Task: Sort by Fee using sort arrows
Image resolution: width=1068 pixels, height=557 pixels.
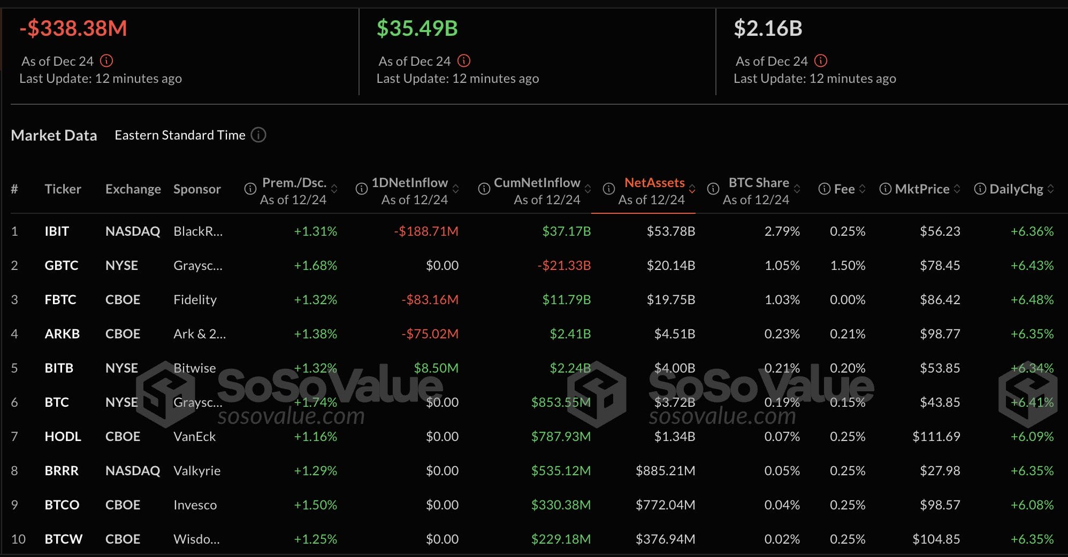Action: [x=862, y=189]
